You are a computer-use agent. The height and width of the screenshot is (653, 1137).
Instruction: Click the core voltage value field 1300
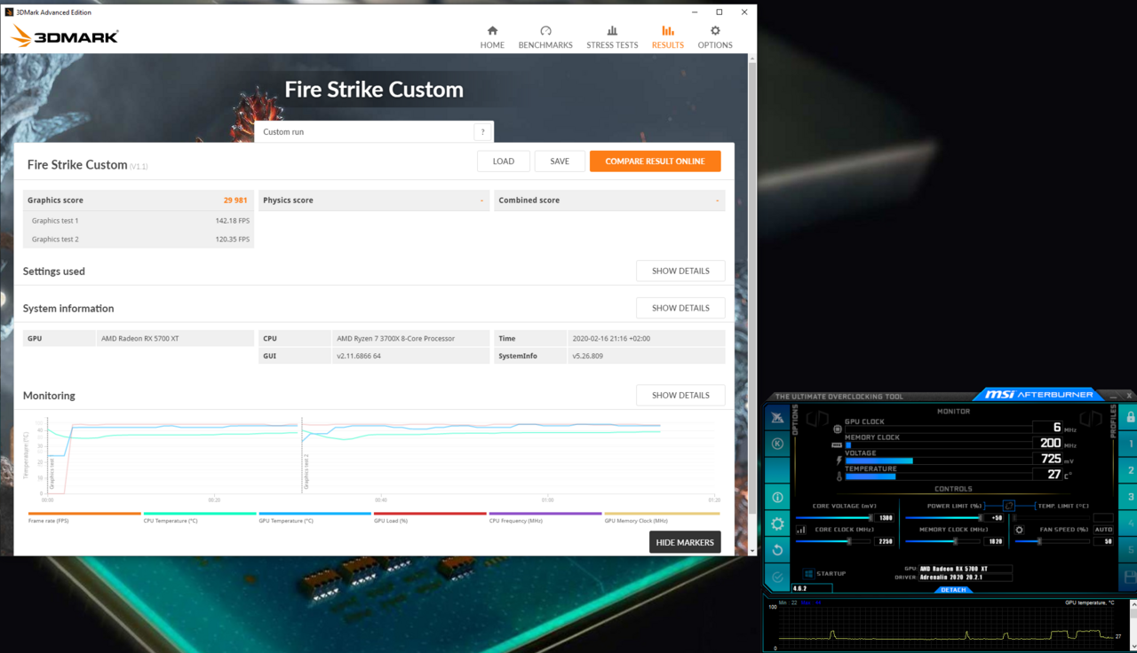point(886,517)
